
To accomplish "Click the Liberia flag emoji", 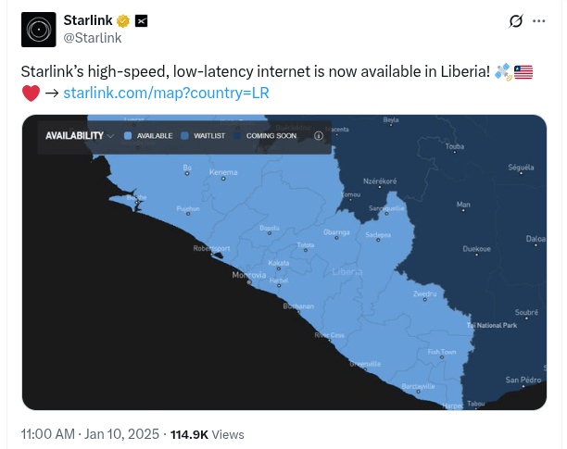I will (x=523, y=71).
